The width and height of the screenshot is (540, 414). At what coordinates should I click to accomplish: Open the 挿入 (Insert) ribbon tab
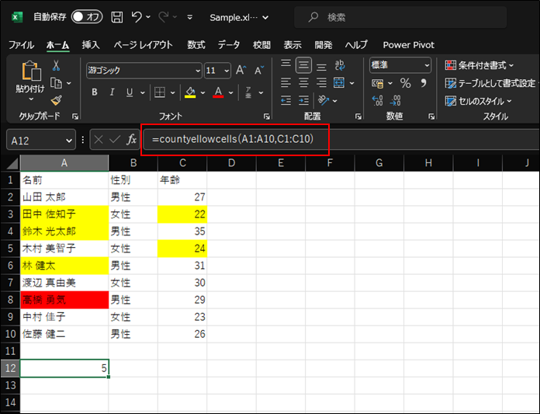[91, 45]
